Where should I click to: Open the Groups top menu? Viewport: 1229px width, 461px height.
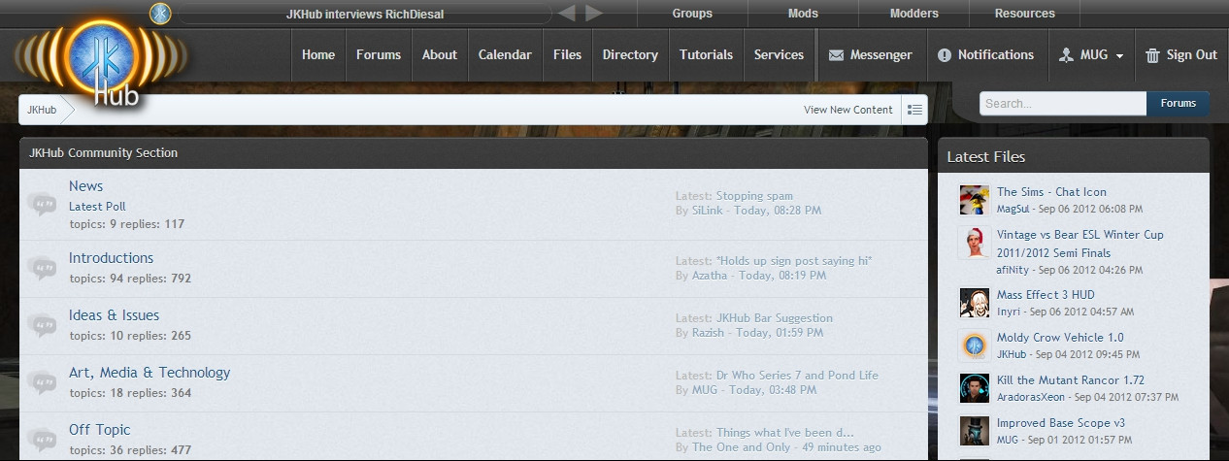692,14
